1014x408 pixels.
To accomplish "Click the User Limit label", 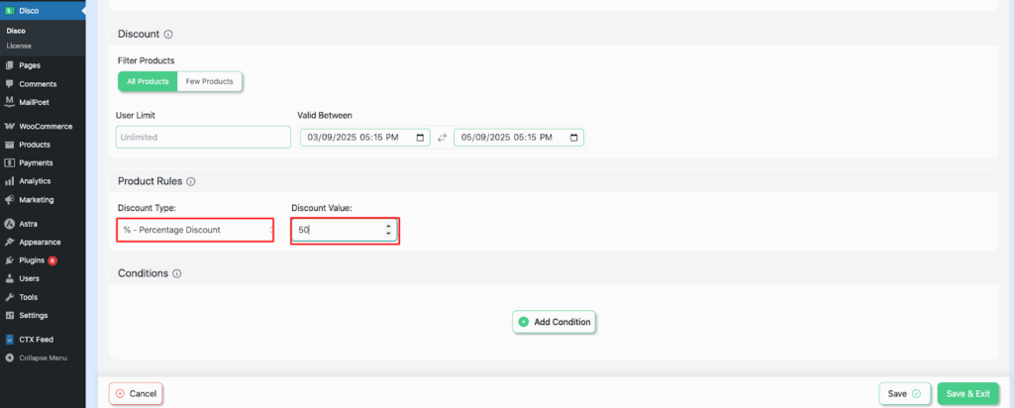I will pos(135,115).
